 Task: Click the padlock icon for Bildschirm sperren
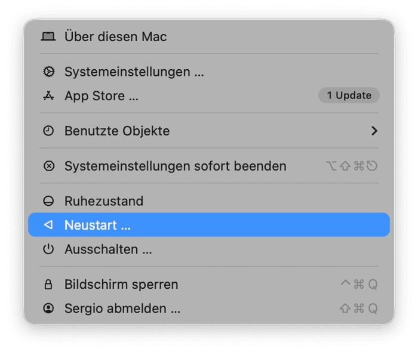tap(48, 285)
